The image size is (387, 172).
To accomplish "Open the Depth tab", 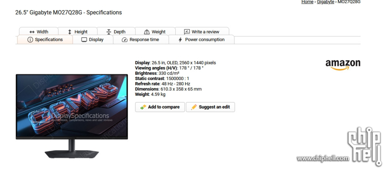I will tap(116, 32).
